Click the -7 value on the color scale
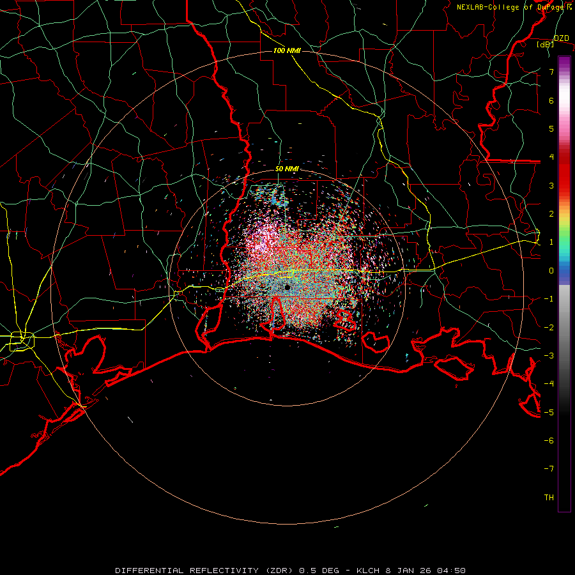 [549, 469]
